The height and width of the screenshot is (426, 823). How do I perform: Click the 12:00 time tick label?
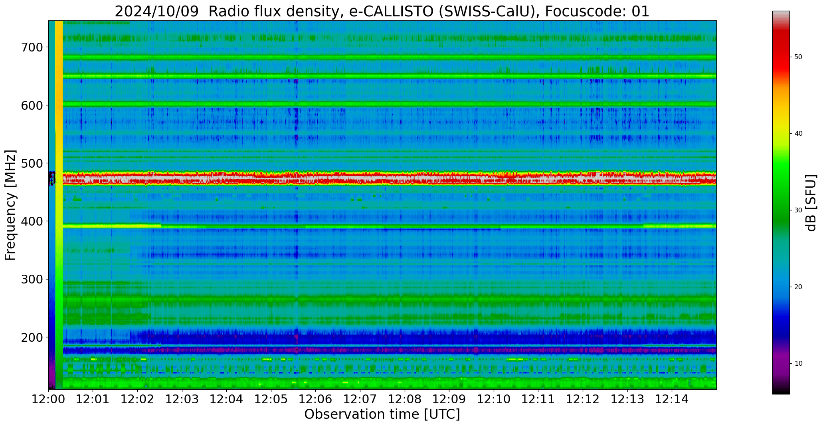tap(49, 399)
